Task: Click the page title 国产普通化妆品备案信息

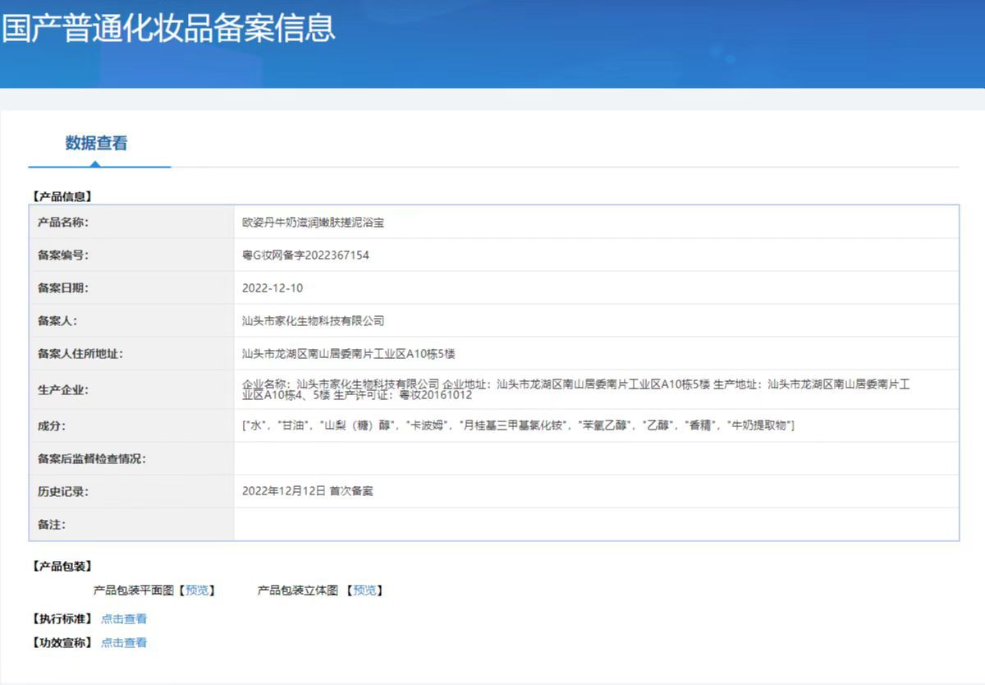Action: tap(168, 27)
